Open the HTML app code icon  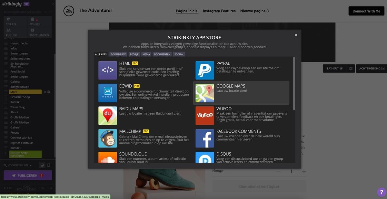(x=108, y=70)
